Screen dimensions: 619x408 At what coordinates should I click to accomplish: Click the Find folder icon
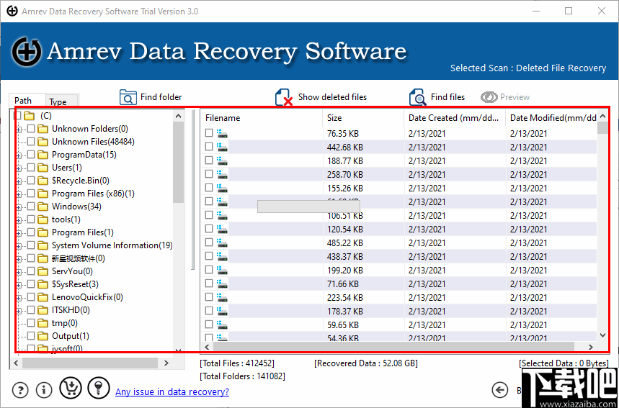[128, 97]
